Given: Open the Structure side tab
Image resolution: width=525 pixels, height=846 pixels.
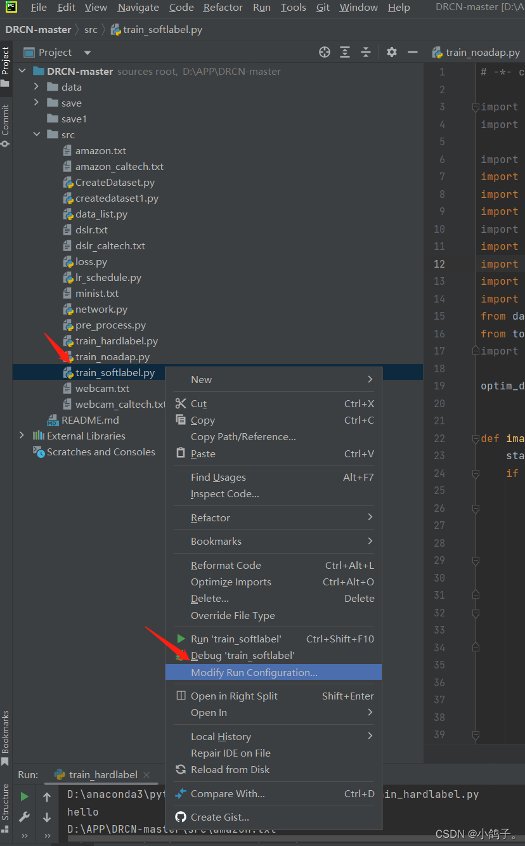Looking at the screenshot, I should point(5,807).
